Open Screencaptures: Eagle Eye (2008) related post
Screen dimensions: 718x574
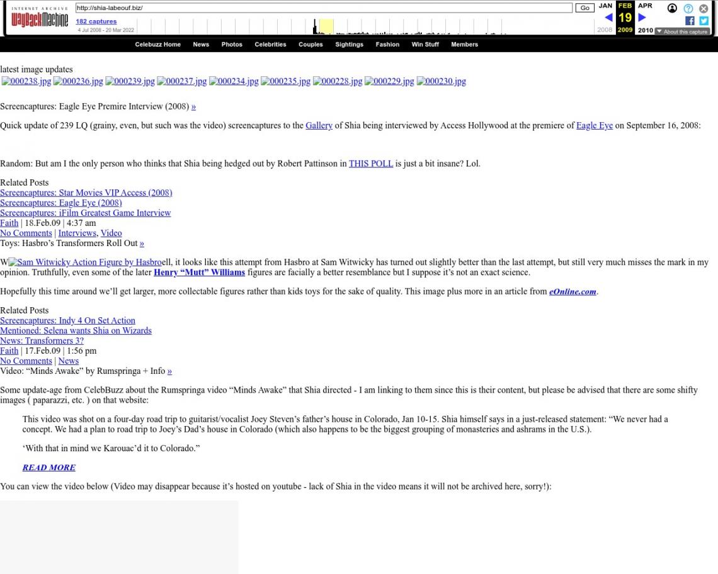point(61,203)
